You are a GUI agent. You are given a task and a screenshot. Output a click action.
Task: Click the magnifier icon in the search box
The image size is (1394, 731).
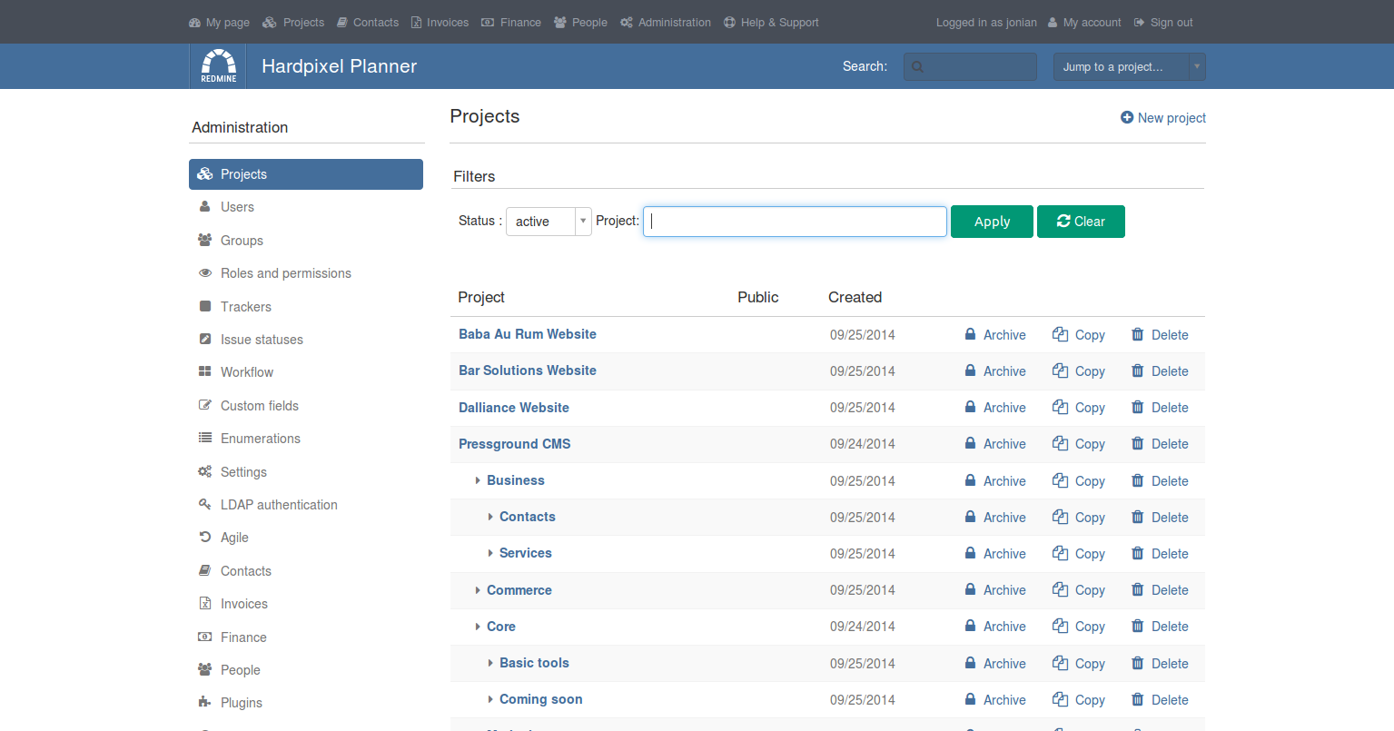(x=917, y=66)
